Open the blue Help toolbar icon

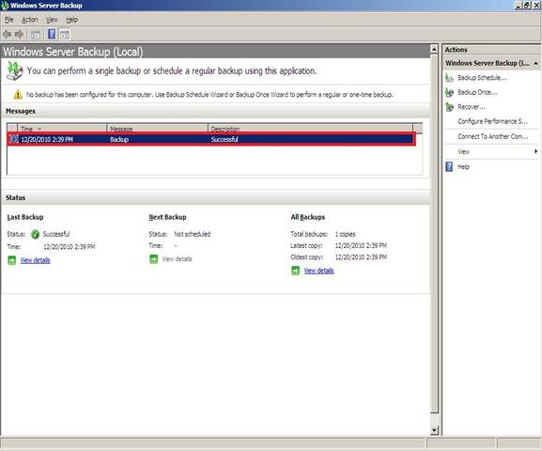point(52,34)
